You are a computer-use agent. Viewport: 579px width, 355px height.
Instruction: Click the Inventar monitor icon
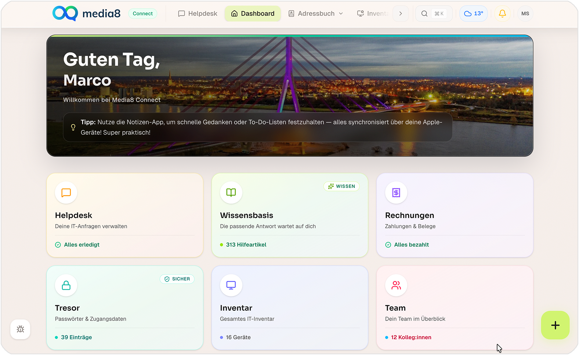[231, 285]
